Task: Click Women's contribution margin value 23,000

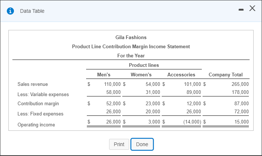Action: (153, 103)
